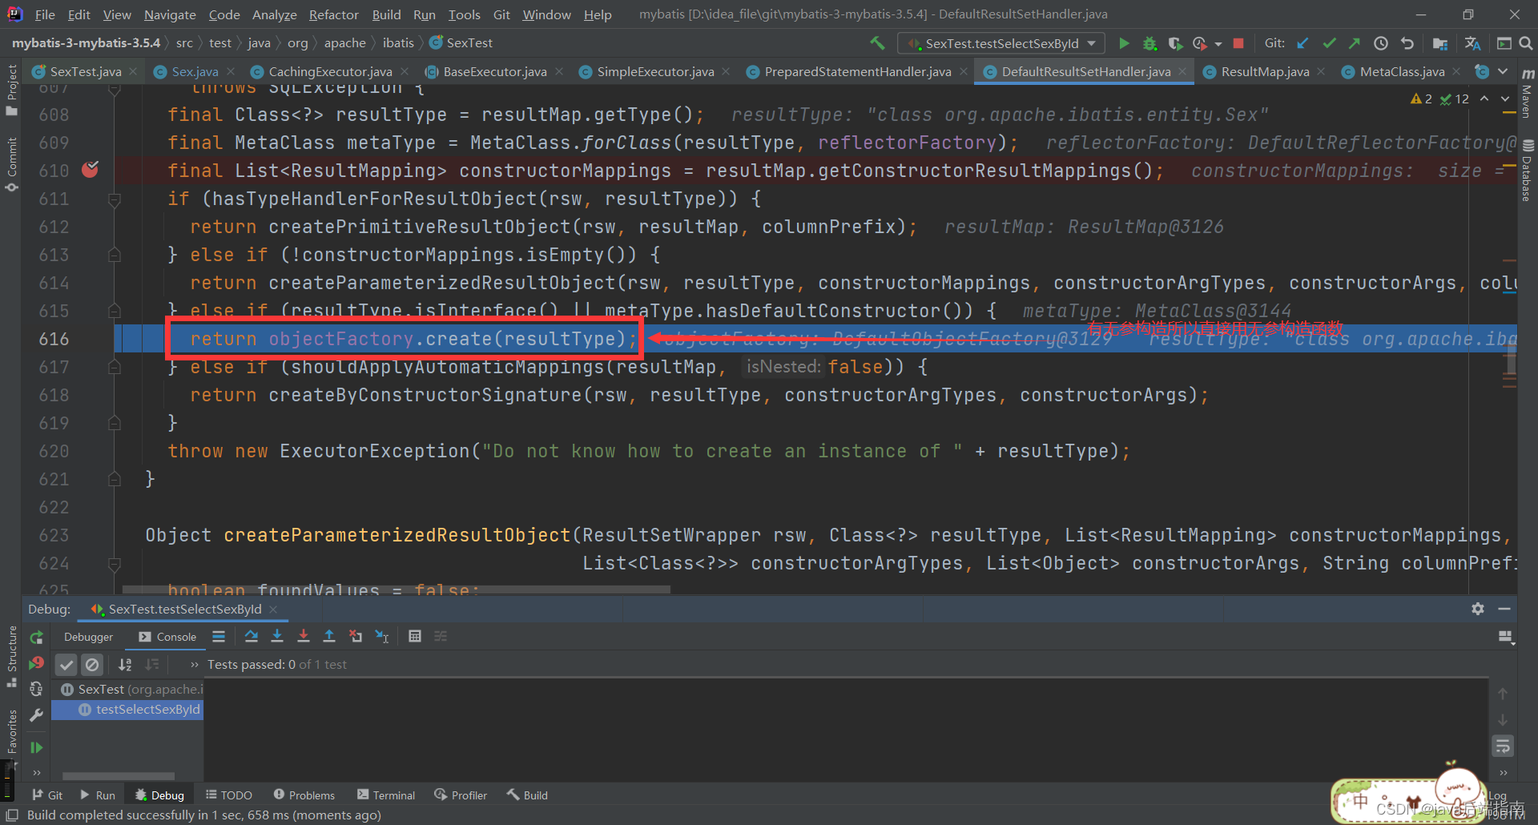Image resolution: width=1538 pixels, height=825 pixels.
Task: Open Project Structure icon in toolbar
Action: (1440, 43)
